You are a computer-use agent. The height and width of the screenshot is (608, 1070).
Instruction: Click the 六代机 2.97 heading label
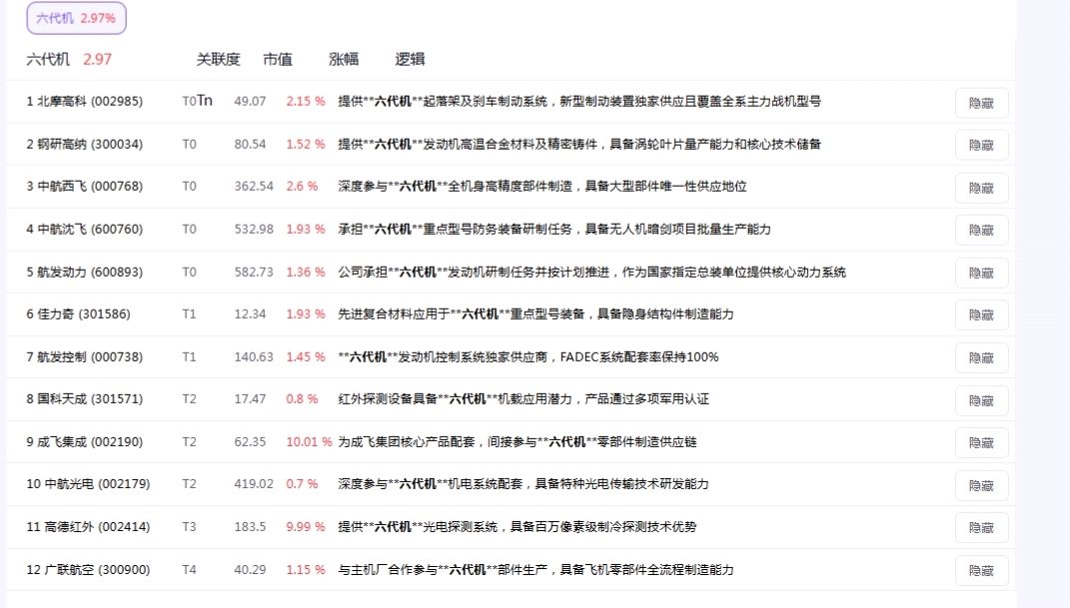click(69, 59)
